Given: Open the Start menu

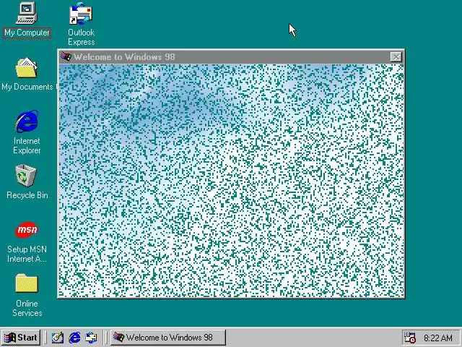Looking at the screenshot, I should (x=21, y=338).
